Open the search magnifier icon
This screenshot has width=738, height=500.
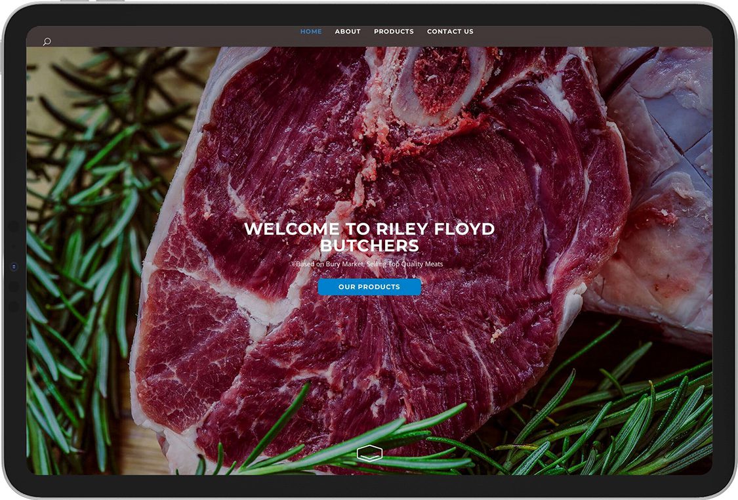[47, 42]
